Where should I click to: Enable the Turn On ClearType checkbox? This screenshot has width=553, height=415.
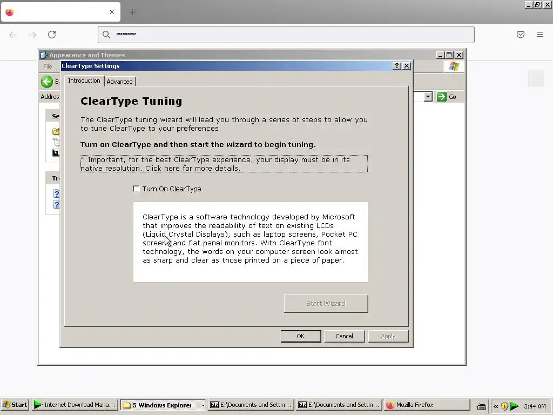(136, 189)
